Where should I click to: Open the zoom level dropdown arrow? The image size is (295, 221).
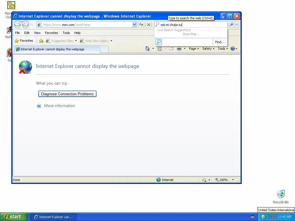pos(233,180)
